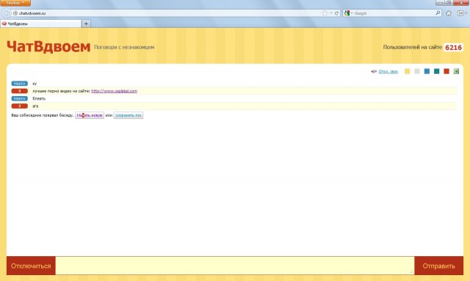Image resolution: width=470 pixels, height=281 pixels.
Task: Click the 'Я' label next to 'ага'
Action: pyautogui.click(x=20, y=106)
